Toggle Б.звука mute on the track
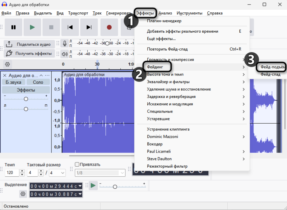 pyautogui.click(x=13, y=82)
